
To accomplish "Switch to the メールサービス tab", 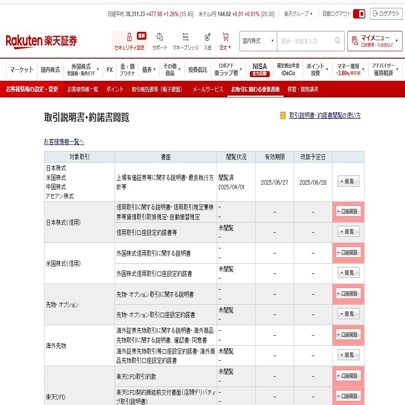I will [x=208, y=89].
